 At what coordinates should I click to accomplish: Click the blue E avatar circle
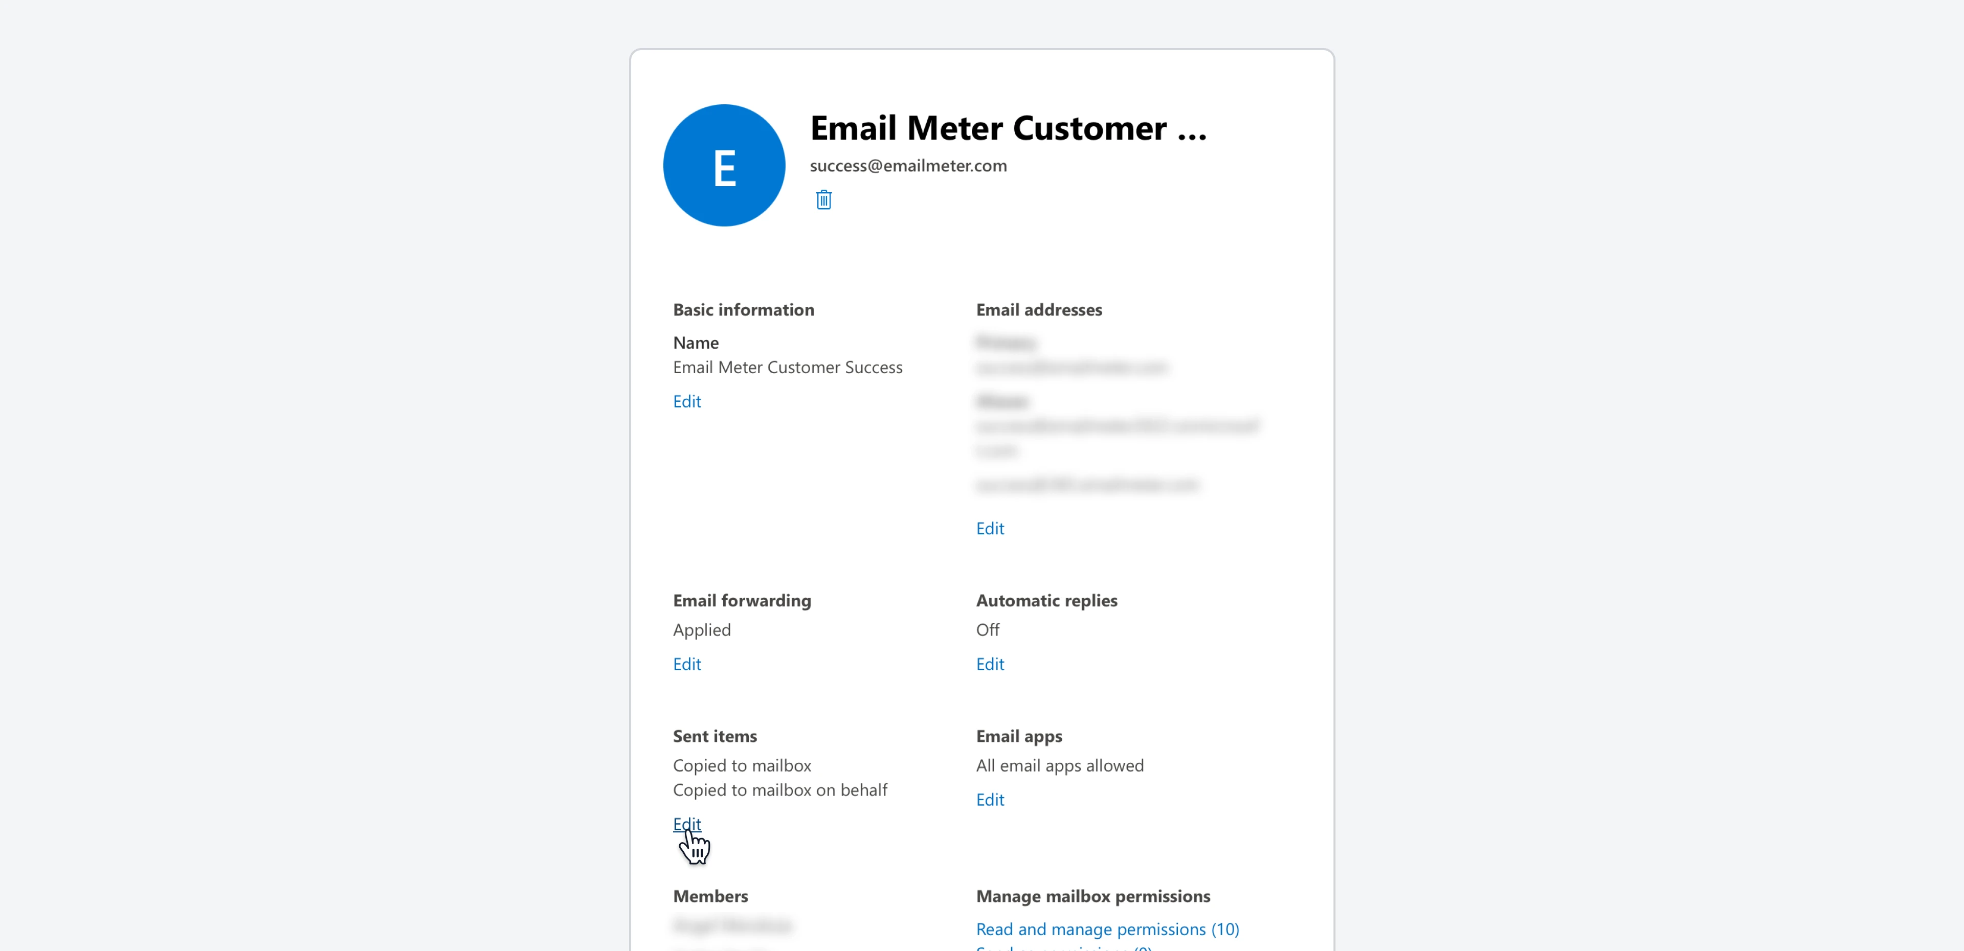724,165
